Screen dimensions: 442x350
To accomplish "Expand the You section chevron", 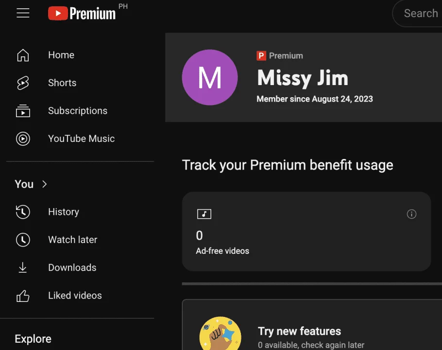I will [x=44, y=184].
